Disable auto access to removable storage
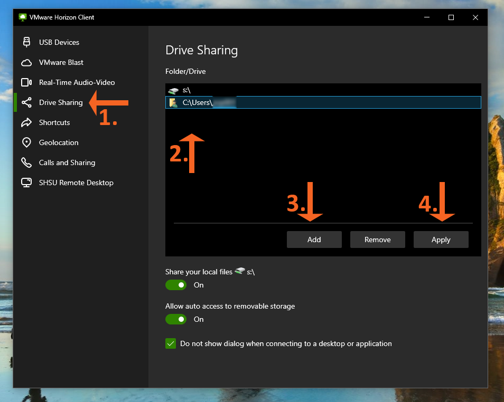This screenshot has width=504, height=402. (176, 319)
